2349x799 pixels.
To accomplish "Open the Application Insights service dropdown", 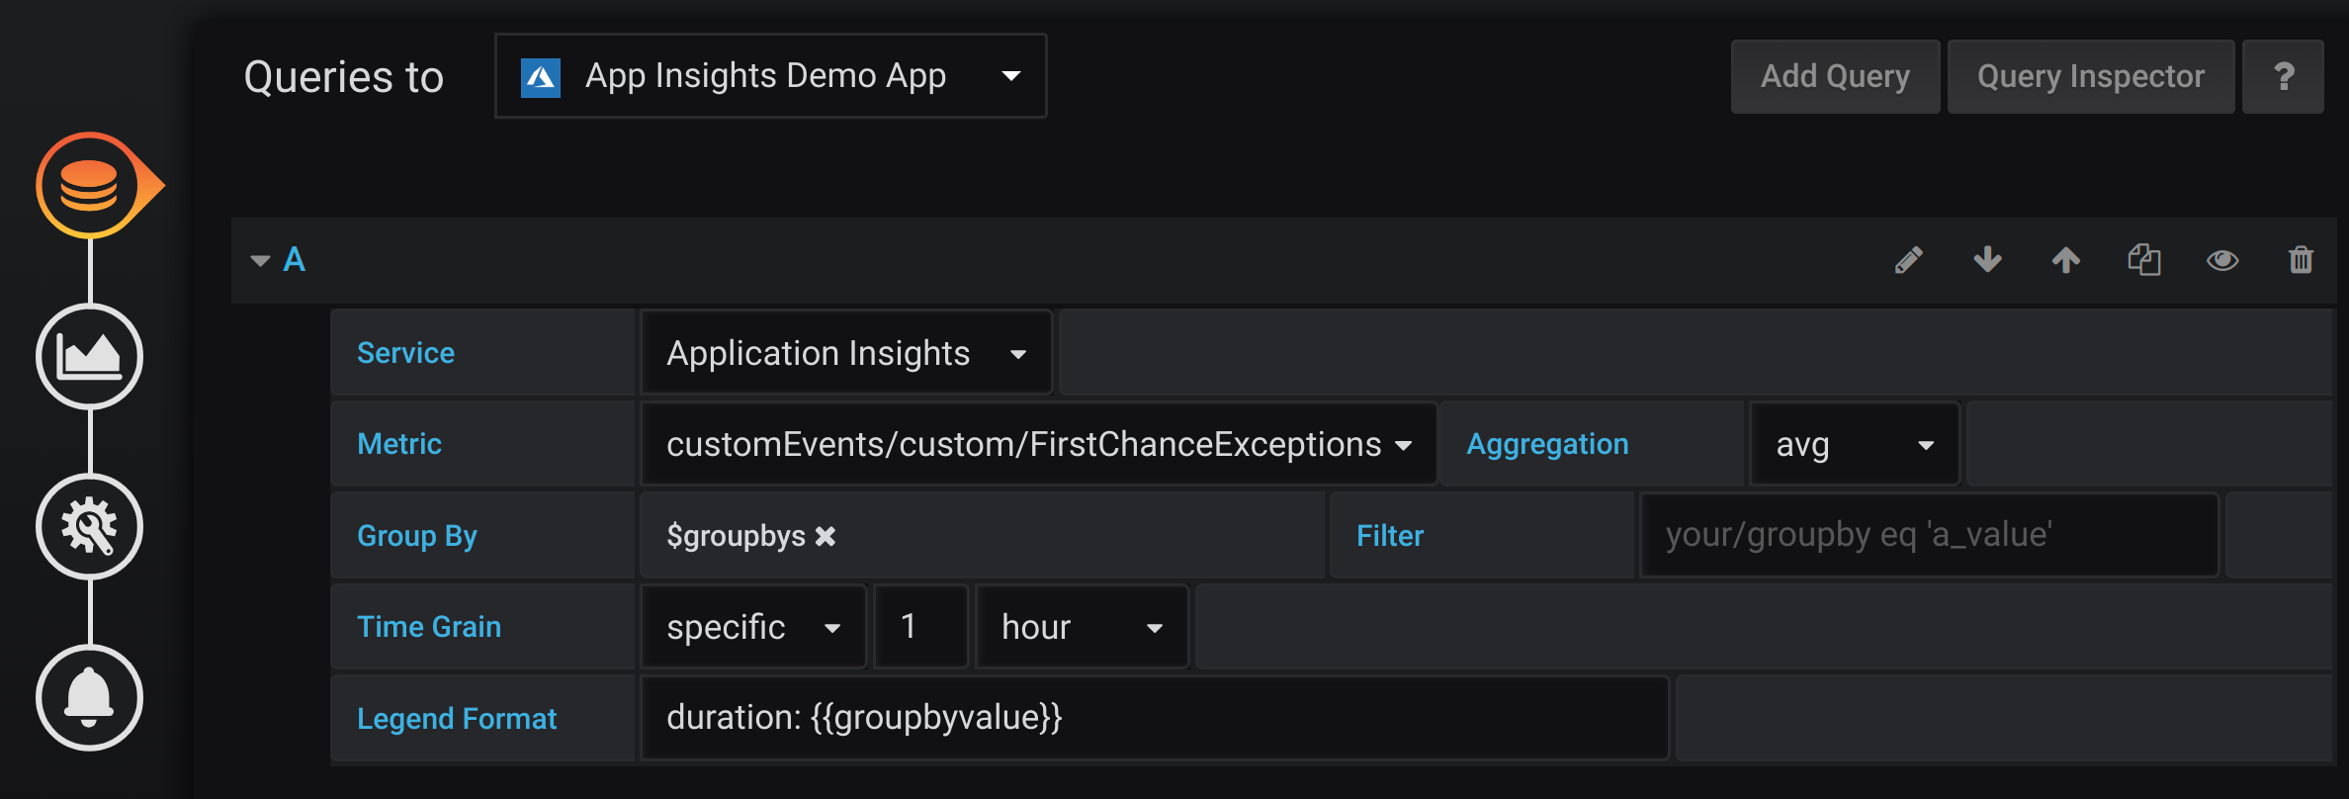I will tap(846, 353).
